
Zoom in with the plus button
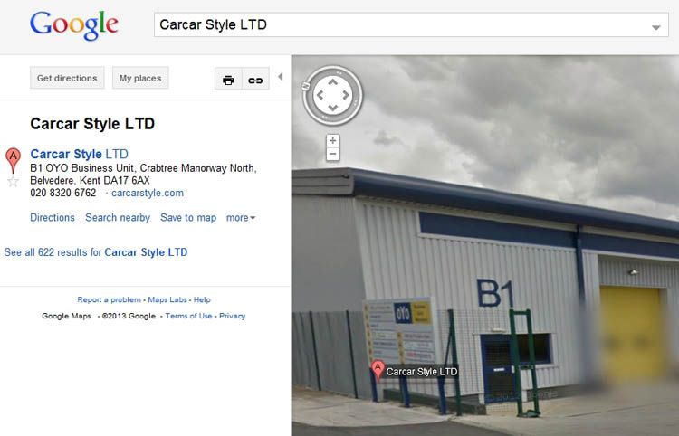pos(332,140)
